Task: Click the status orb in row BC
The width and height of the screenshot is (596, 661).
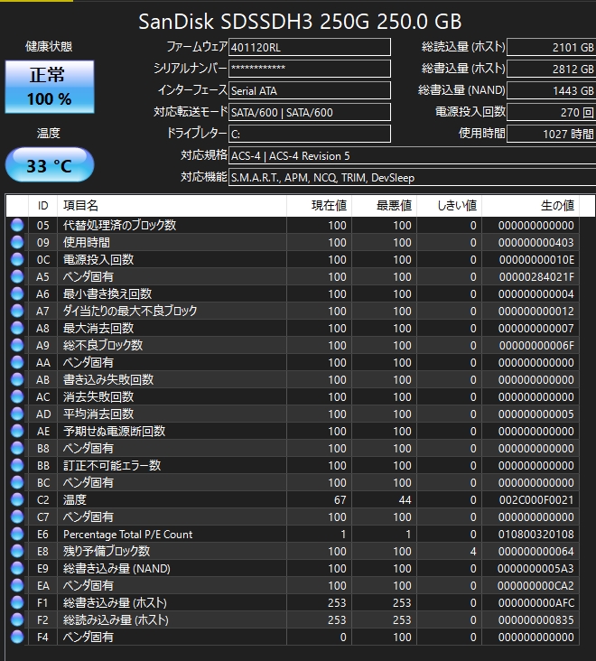Action: 17,482
